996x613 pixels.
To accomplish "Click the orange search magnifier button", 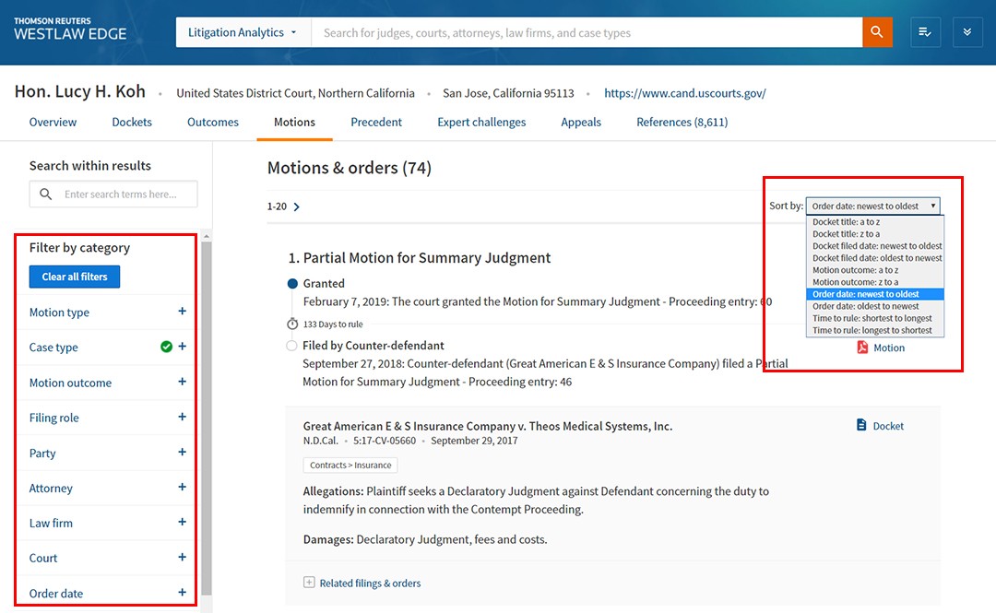I will coord(877,32).
